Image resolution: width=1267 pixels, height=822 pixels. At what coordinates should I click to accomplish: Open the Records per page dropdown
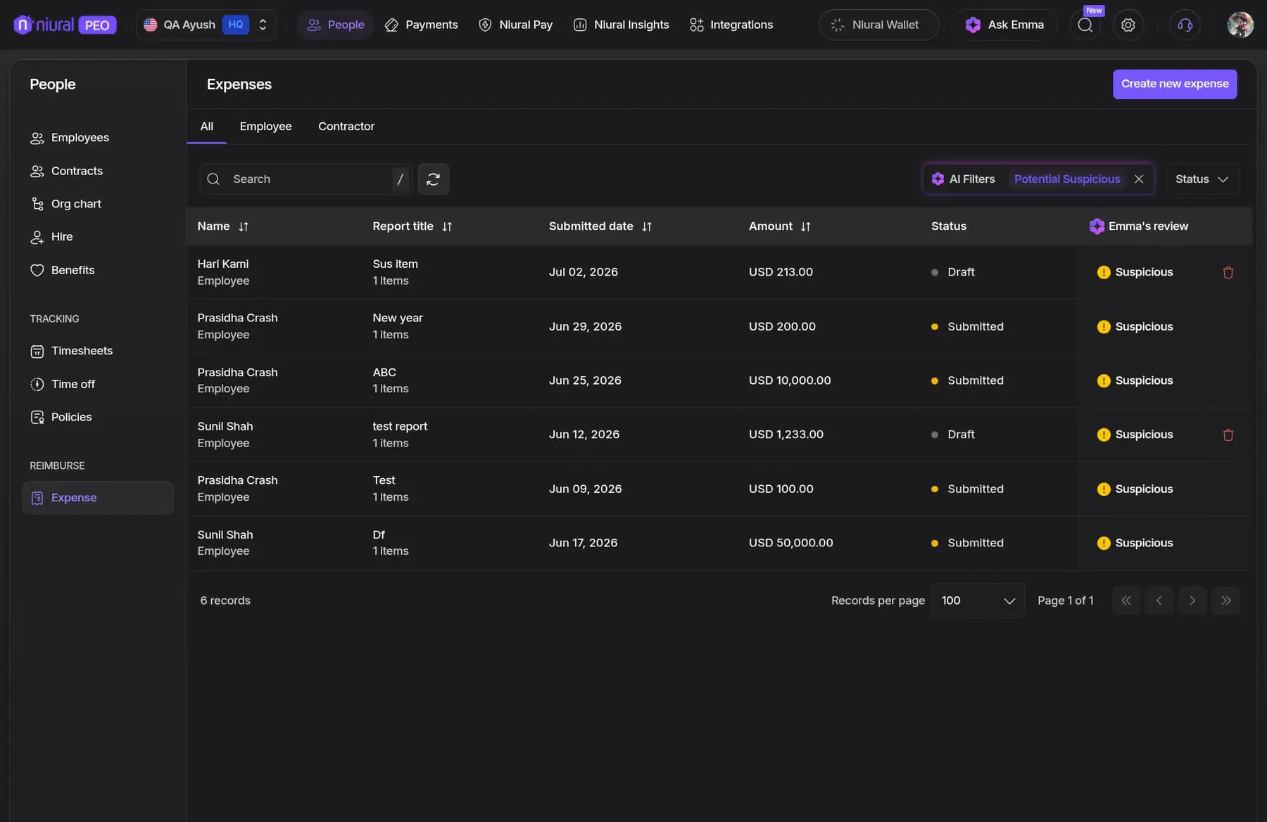978,601
